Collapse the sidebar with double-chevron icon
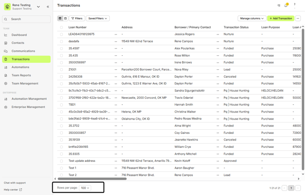This screenshot has width=305, height=195. click(48, 7)
